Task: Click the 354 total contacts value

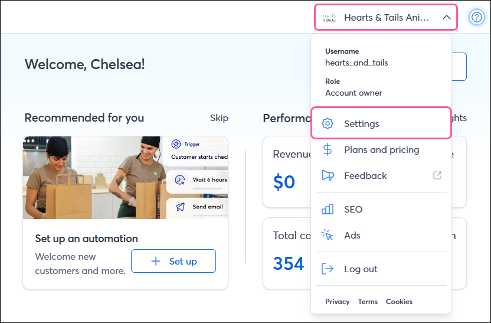Action: (x=289, y=263)
